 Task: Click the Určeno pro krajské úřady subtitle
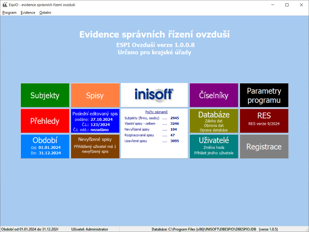[154, 52]
